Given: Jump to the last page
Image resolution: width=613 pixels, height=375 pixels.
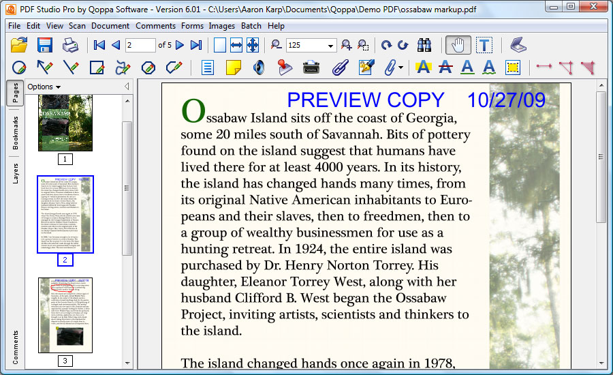Looking at the screenshot, I should pos(196,45).
